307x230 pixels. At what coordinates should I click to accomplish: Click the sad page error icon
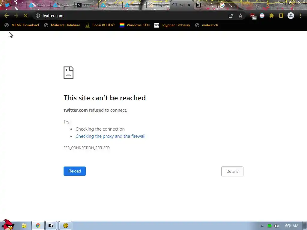pos(69,73)
